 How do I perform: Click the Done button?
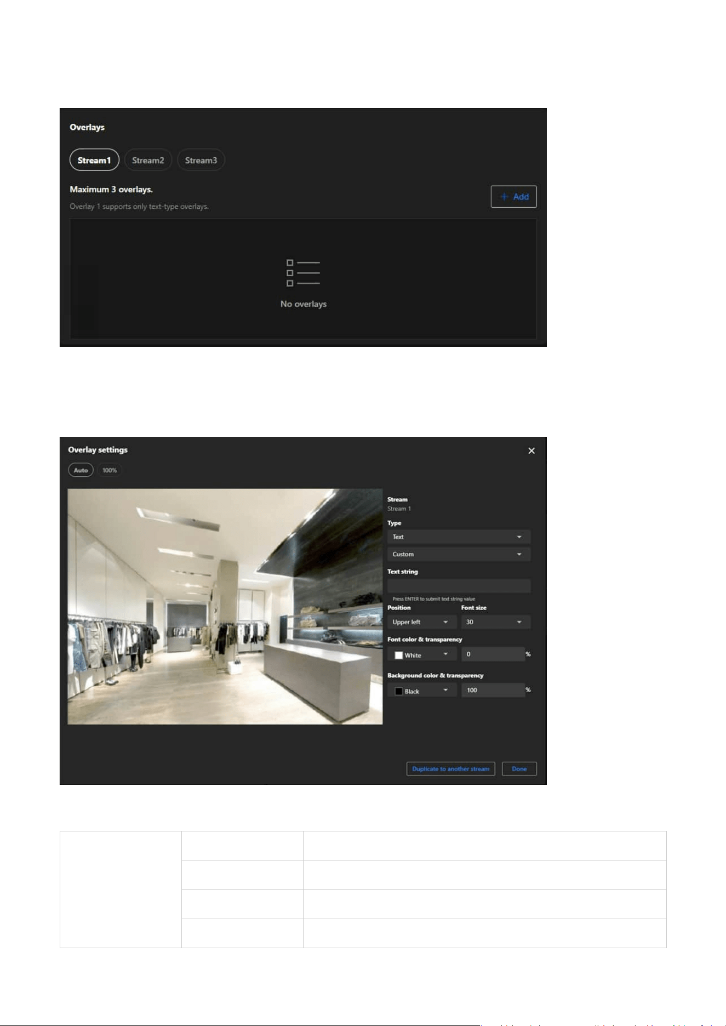pos(519,768)
